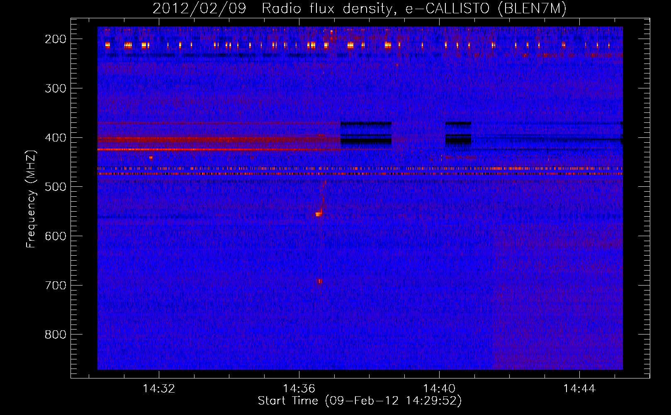The image size is (671, 415).
Task: Click the 500 frequency tick label
Action: [56, 187]
